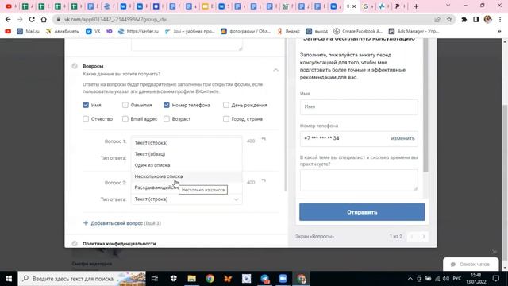The width and height of the screenshot is (508, 286).
Task: Uncheck the Номер телефона checkbox
Action: pyautogui.click(x=167, y=105)
